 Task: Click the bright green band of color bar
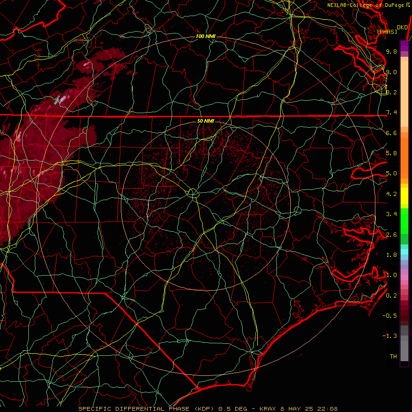[404, 221]
